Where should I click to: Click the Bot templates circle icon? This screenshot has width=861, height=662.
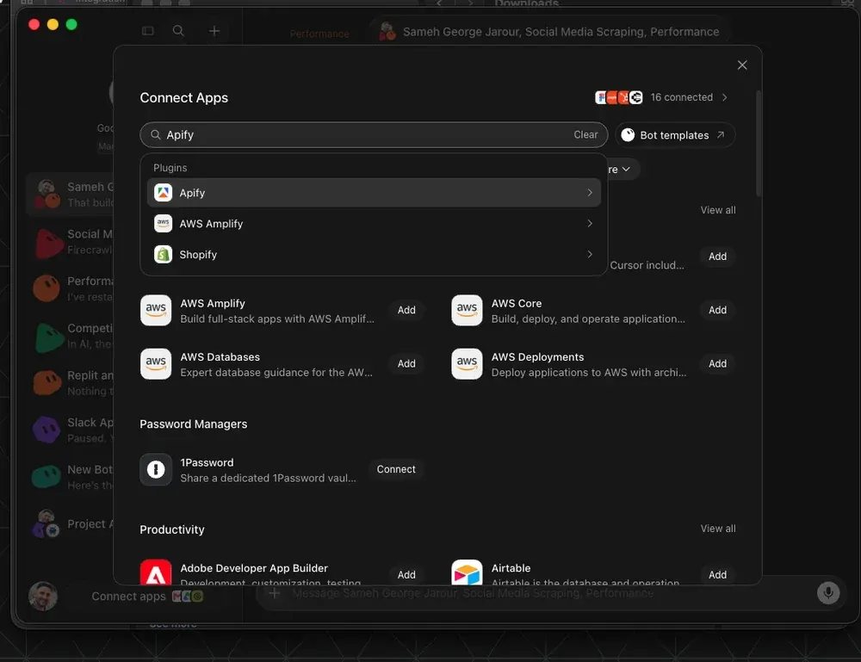pos(628,135)
